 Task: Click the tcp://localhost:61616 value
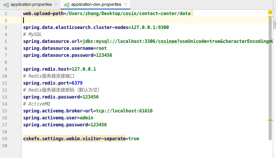click(125, 111)
